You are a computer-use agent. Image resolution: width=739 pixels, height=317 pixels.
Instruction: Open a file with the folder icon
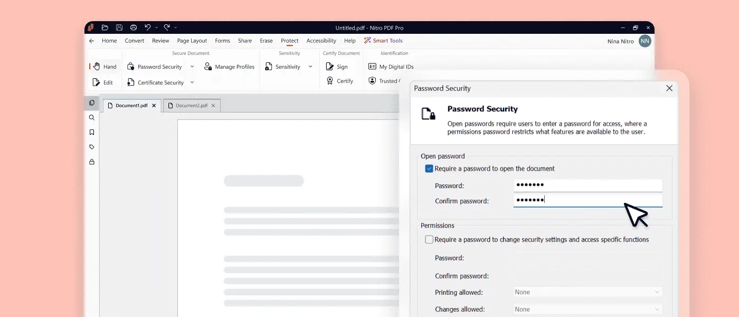tap(105, 27)
